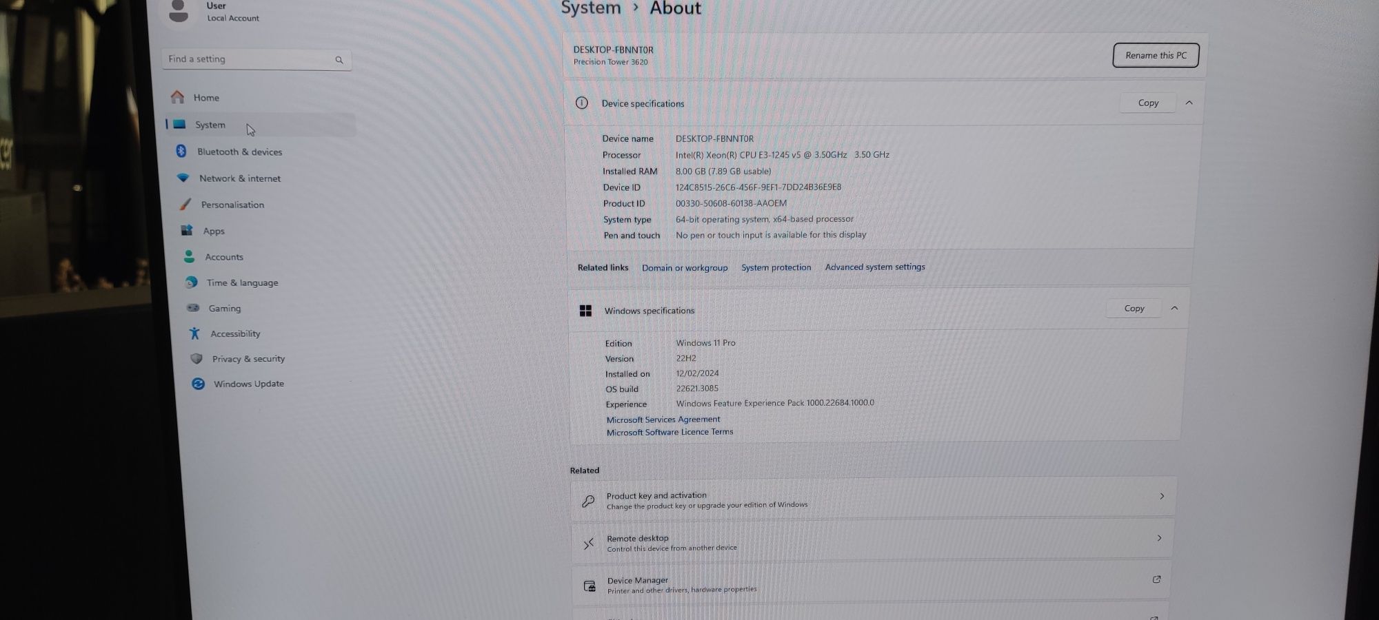Image resolution: width=1379 pixels, height=620 pixels.
Task: Click the Gaming controller icon
Action: pyautogui.click(x=193, y=308)
